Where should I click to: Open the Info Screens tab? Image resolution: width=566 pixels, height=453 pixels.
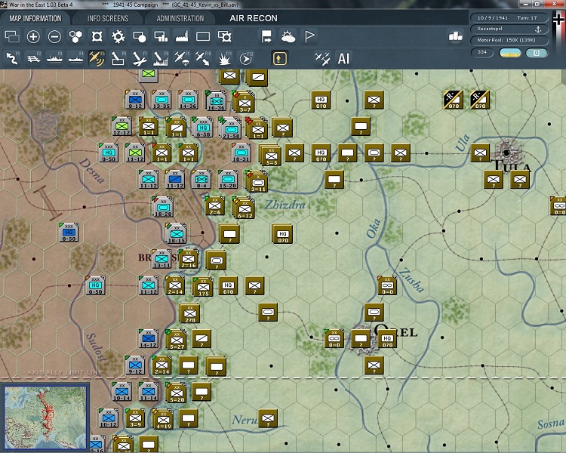[108, 18]
